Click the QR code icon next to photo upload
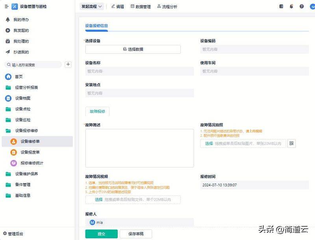The height and width of the screenshot is (240, 315). click(x=291, y=143)
